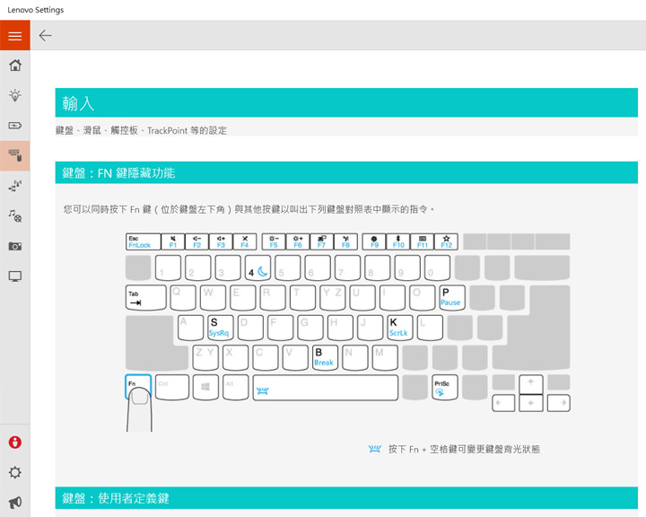
Task: Open the hamburger menu in sidebar
Action: pos(15,36)
